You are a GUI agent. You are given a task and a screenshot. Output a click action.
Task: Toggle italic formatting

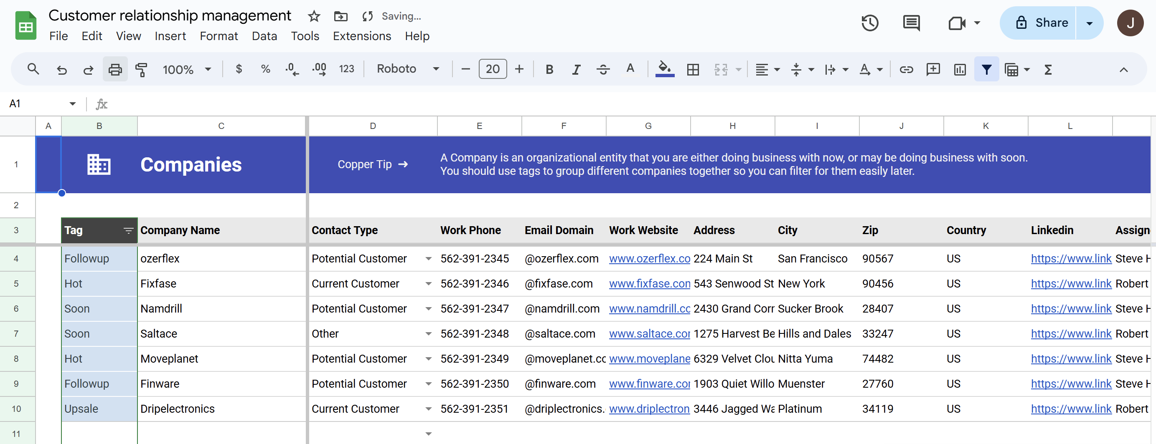click(576, 69)
